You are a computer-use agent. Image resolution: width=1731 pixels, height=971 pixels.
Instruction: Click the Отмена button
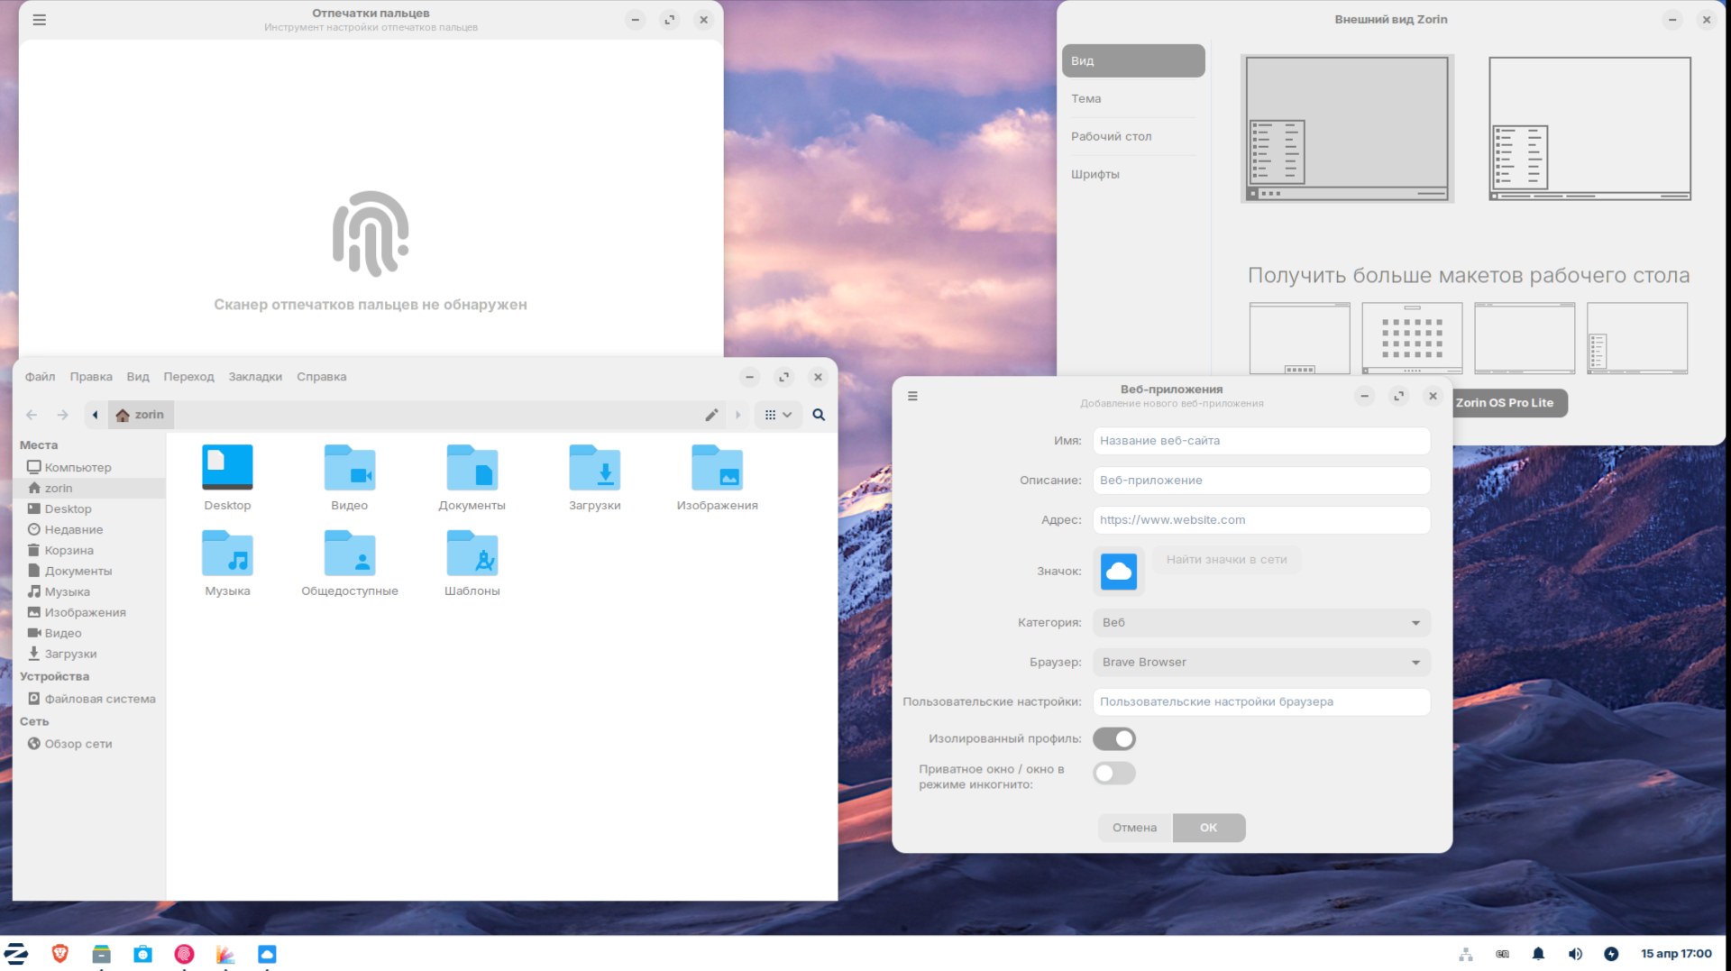coord(1134,828)
